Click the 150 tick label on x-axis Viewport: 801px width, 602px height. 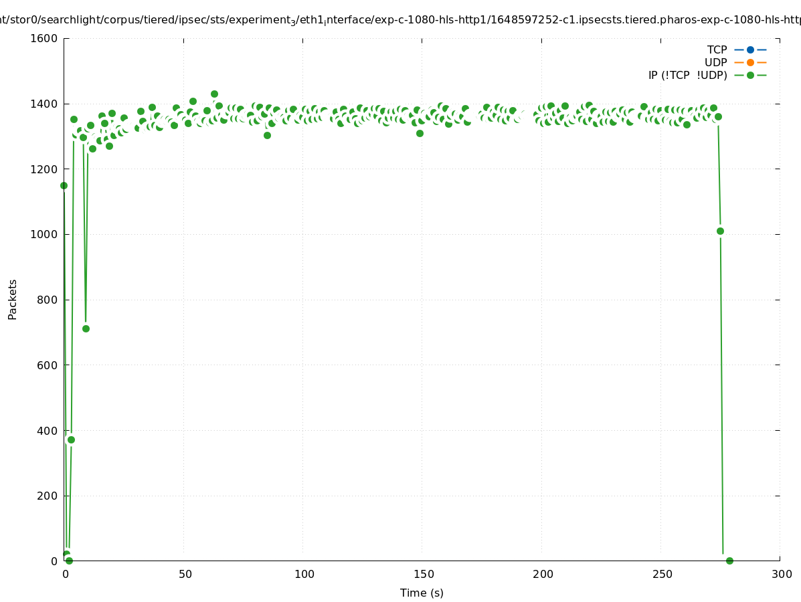click(423, 574)
